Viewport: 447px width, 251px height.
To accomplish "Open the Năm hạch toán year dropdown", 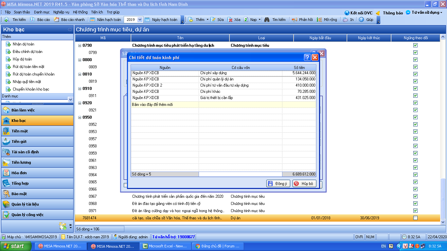I will (x=140, y=20).
